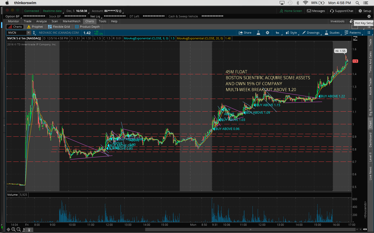
Task: Open Support/Chat
Action: [x=342, y=11]
